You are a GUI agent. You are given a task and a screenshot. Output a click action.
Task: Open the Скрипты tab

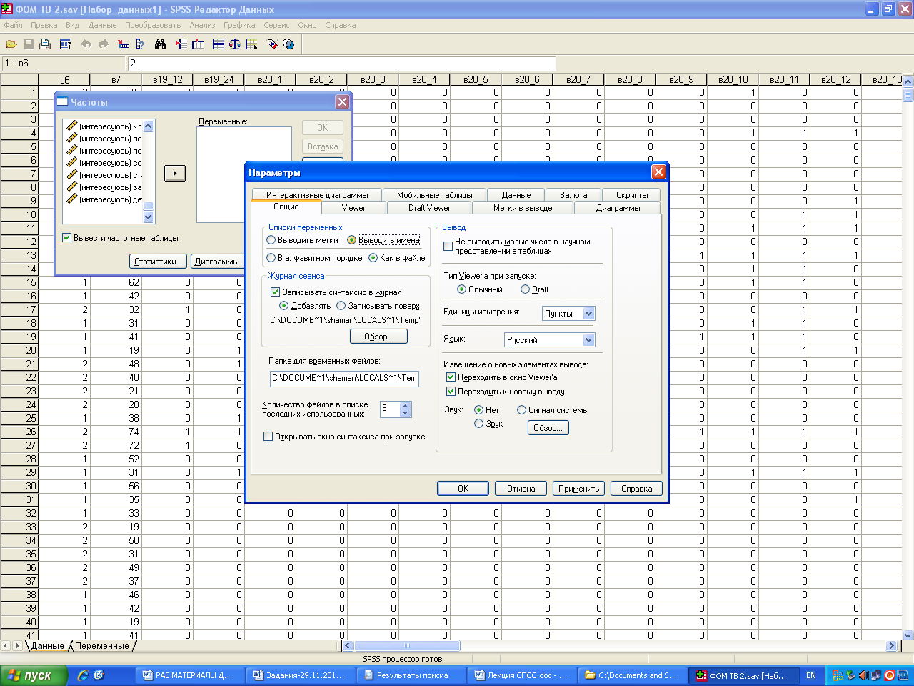click(632, 195)
